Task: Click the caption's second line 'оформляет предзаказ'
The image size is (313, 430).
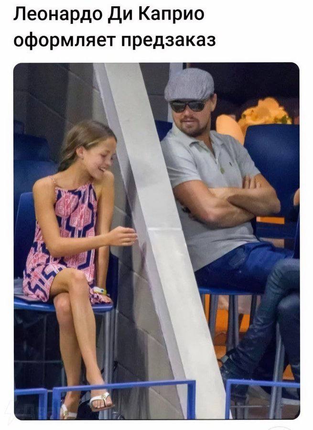Action: point(114,40)
